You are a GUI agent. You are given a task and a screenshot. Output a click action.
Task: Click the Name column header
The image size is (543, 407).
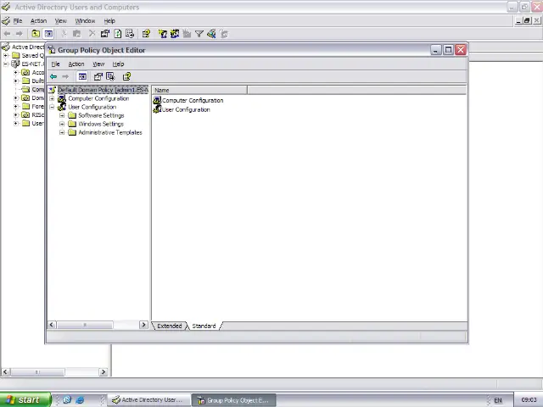pos(199,91)
